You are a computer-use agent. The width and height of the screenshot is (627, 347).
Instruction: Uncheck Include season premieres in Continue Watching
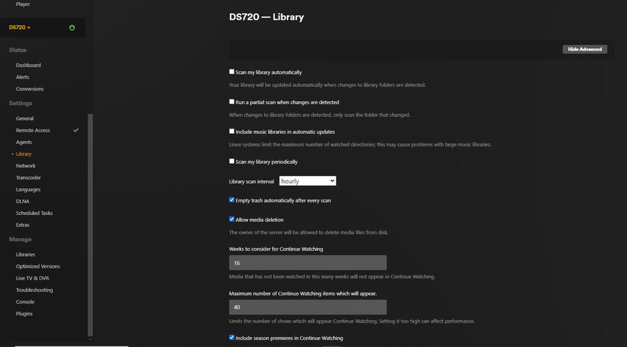231,337
